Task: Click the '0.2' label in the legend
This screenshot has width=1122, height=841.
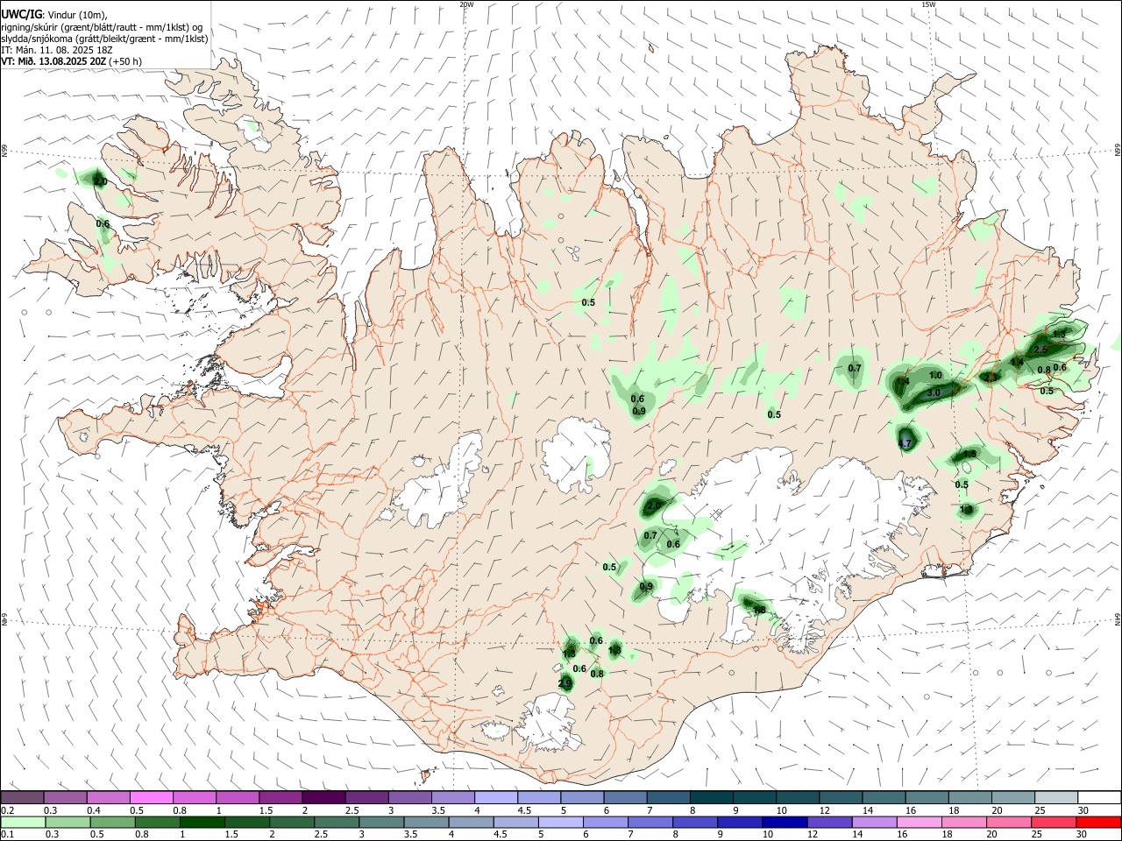Action: (x=8, y=810)
